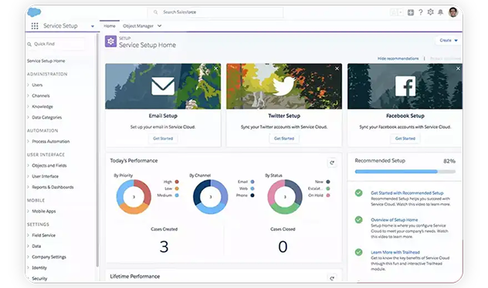Click Get Started under Email Setup
Viewport: 488px width, 288px height.
click(163, 139)
